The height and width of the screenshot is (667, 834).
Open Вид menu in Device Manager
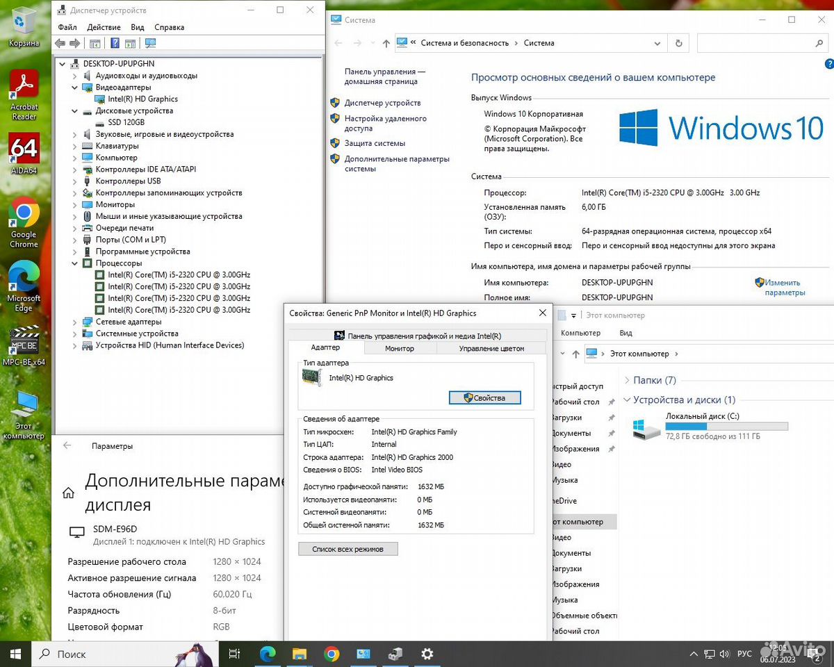138,27
